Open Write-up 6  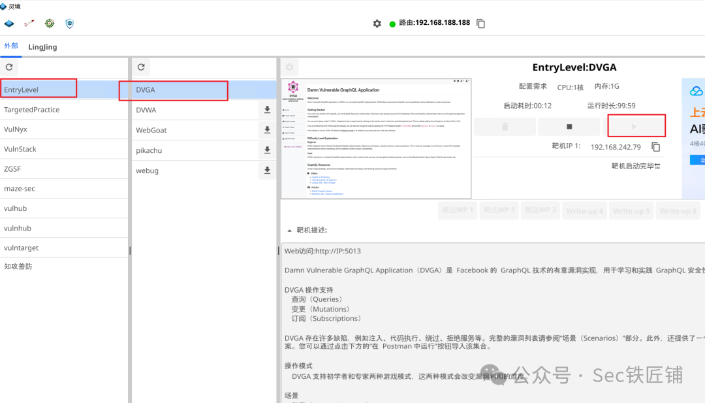pyautogui.click(x=678, y=210)
